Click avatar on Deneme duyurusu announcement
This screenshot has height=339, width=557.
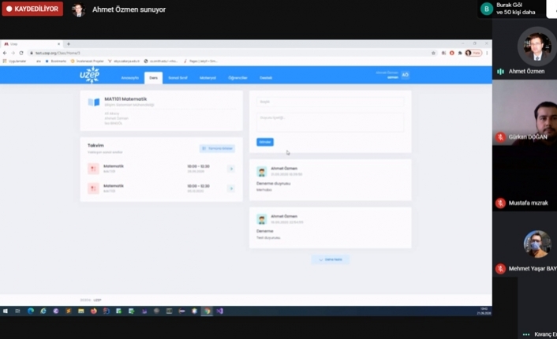tap(262, 171)
